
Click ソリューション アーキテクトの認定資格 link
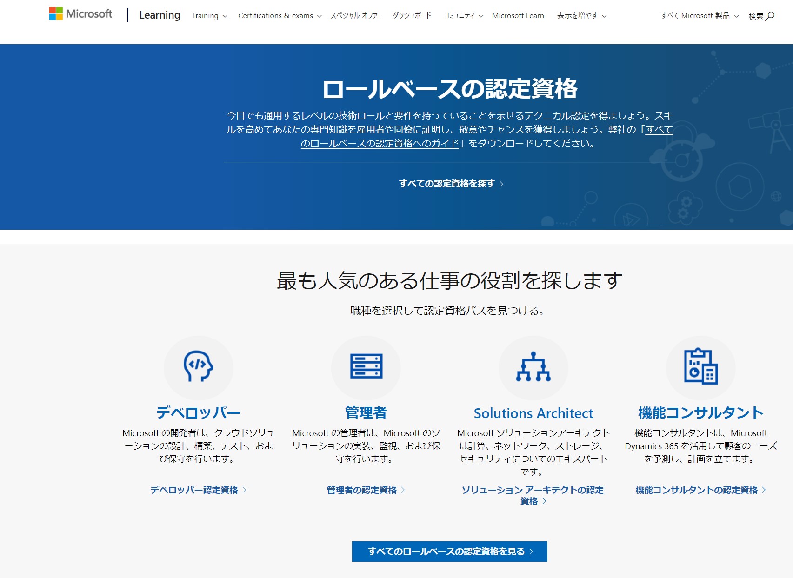tap(533, 496)
